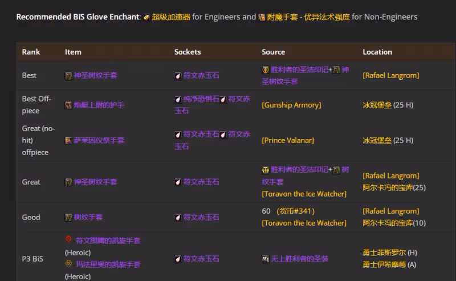
Task: Open 胜利者的圣洁印记 link in Great row
Action: point(300,170)
